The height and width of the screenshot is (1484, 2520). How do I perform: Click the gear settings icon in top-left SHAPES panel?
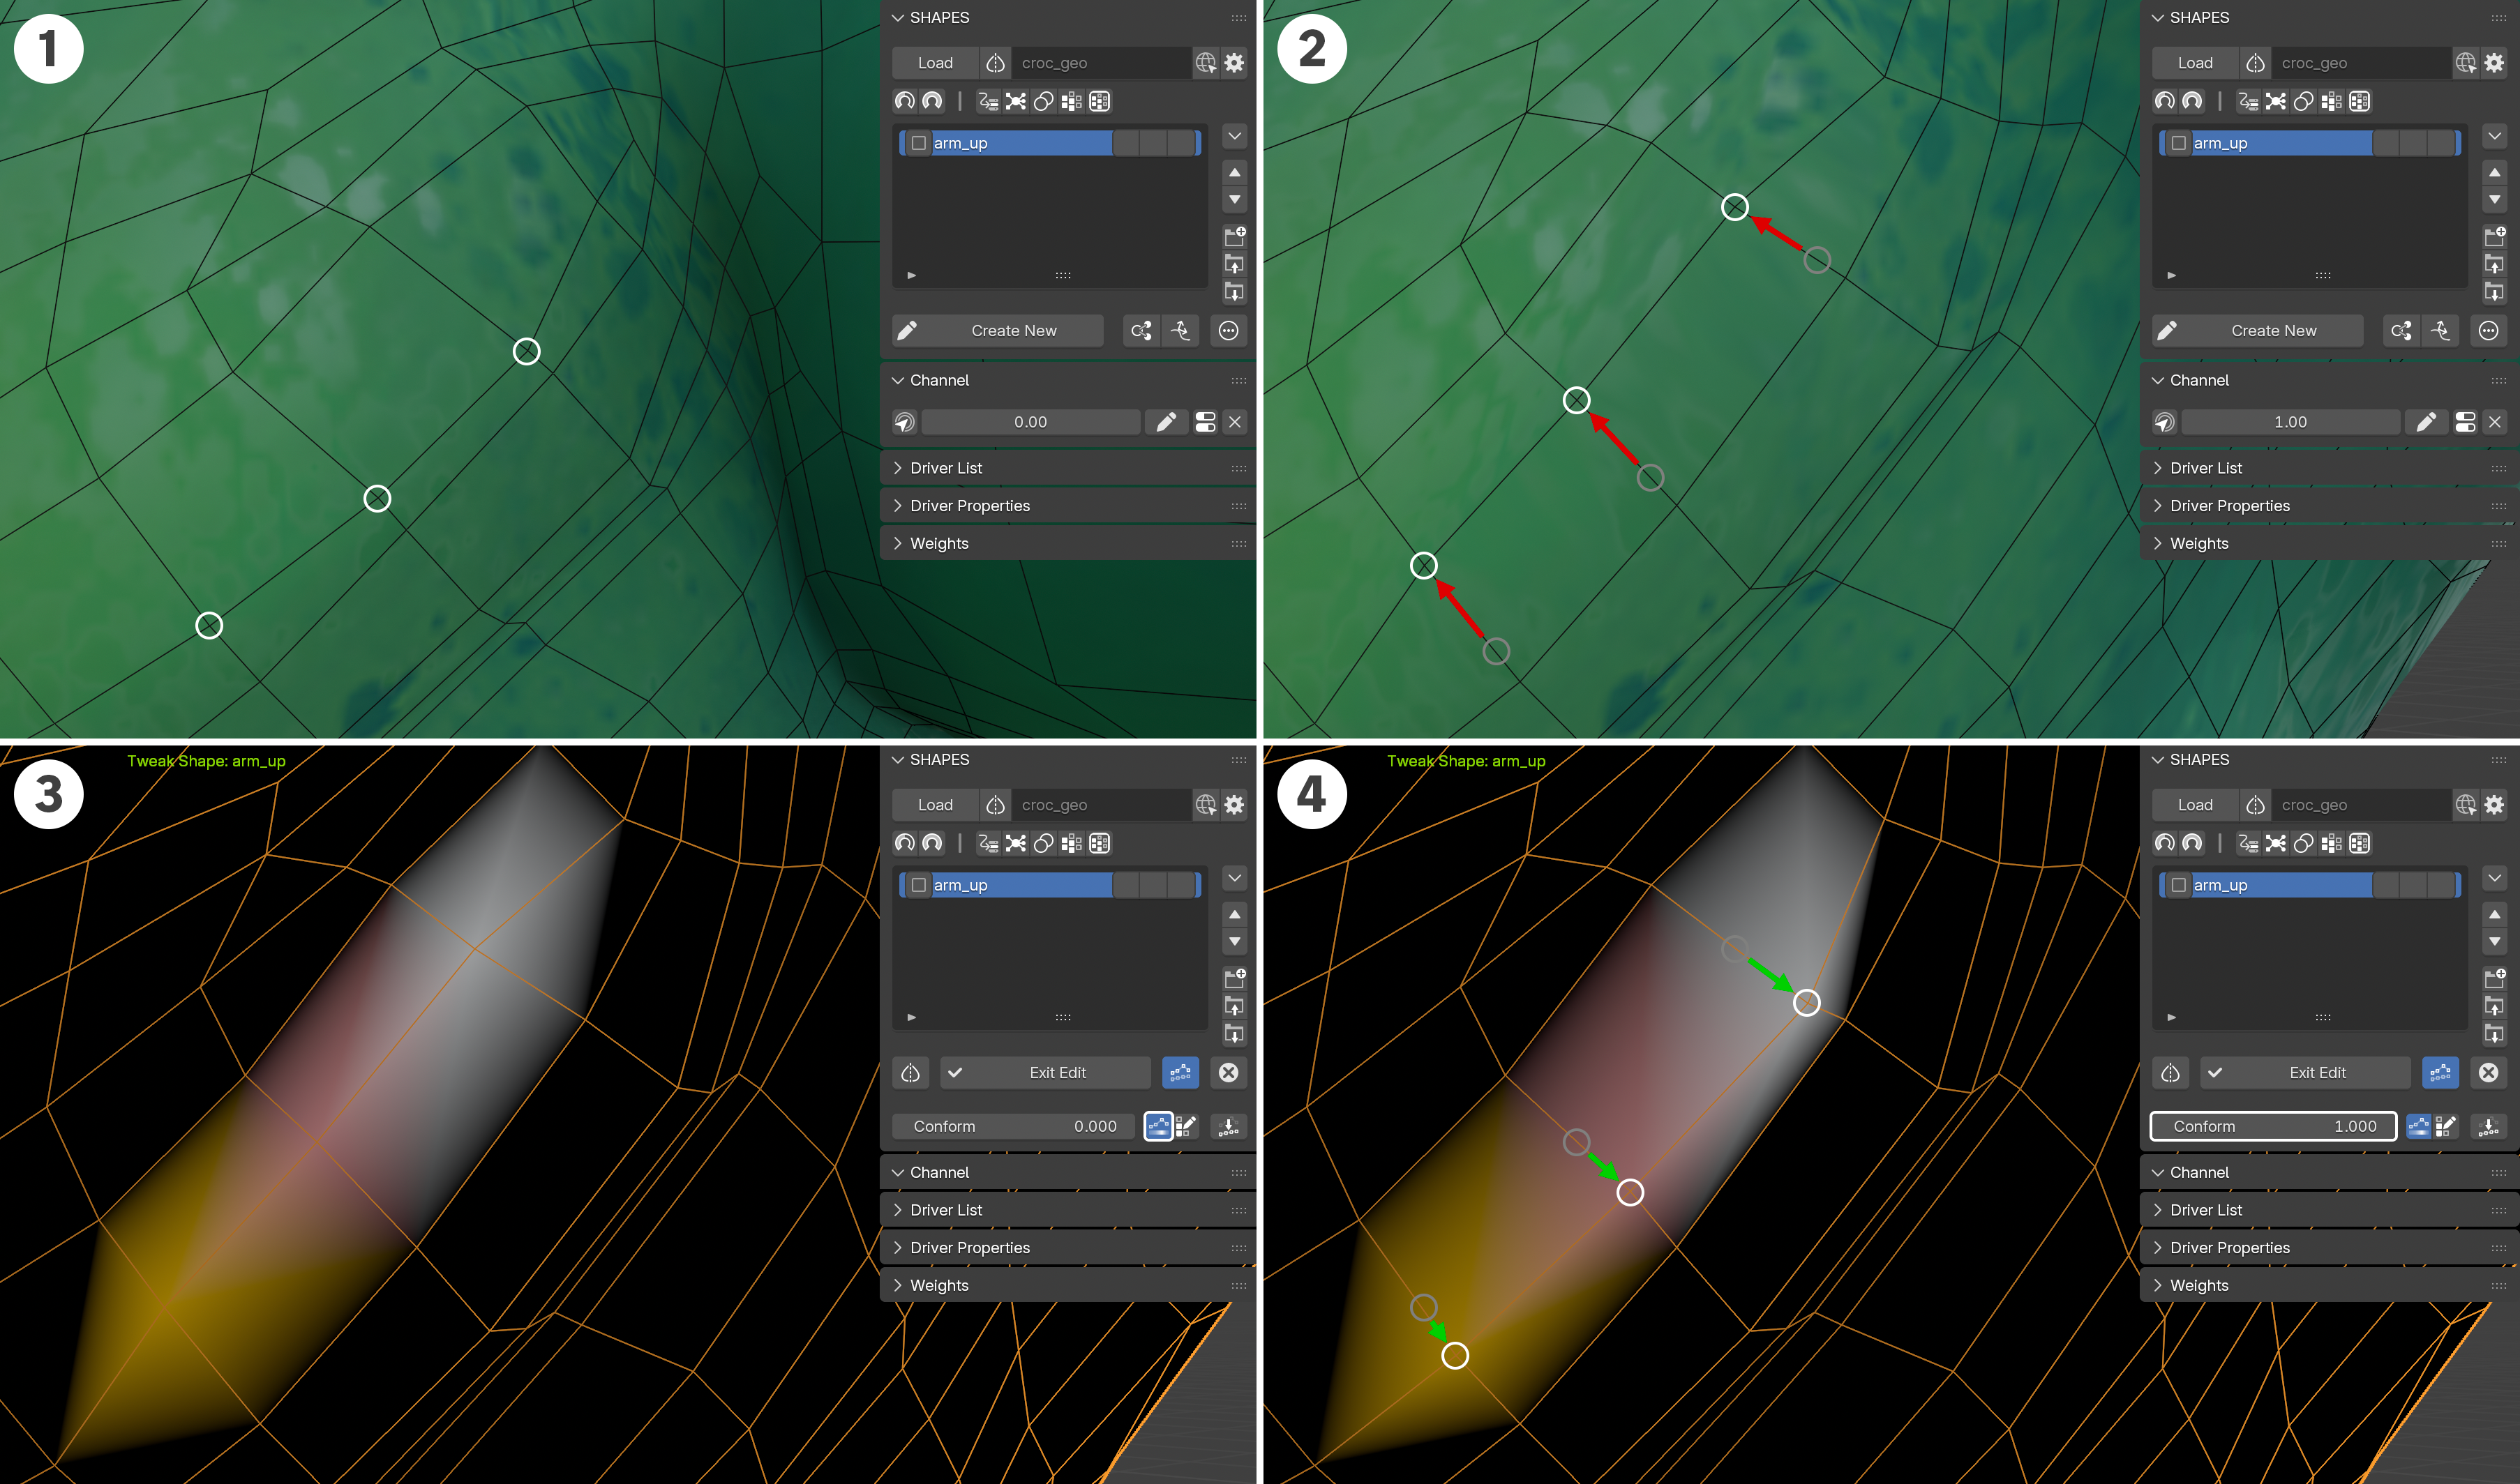pyautogui.click(x=1234, y=63)
